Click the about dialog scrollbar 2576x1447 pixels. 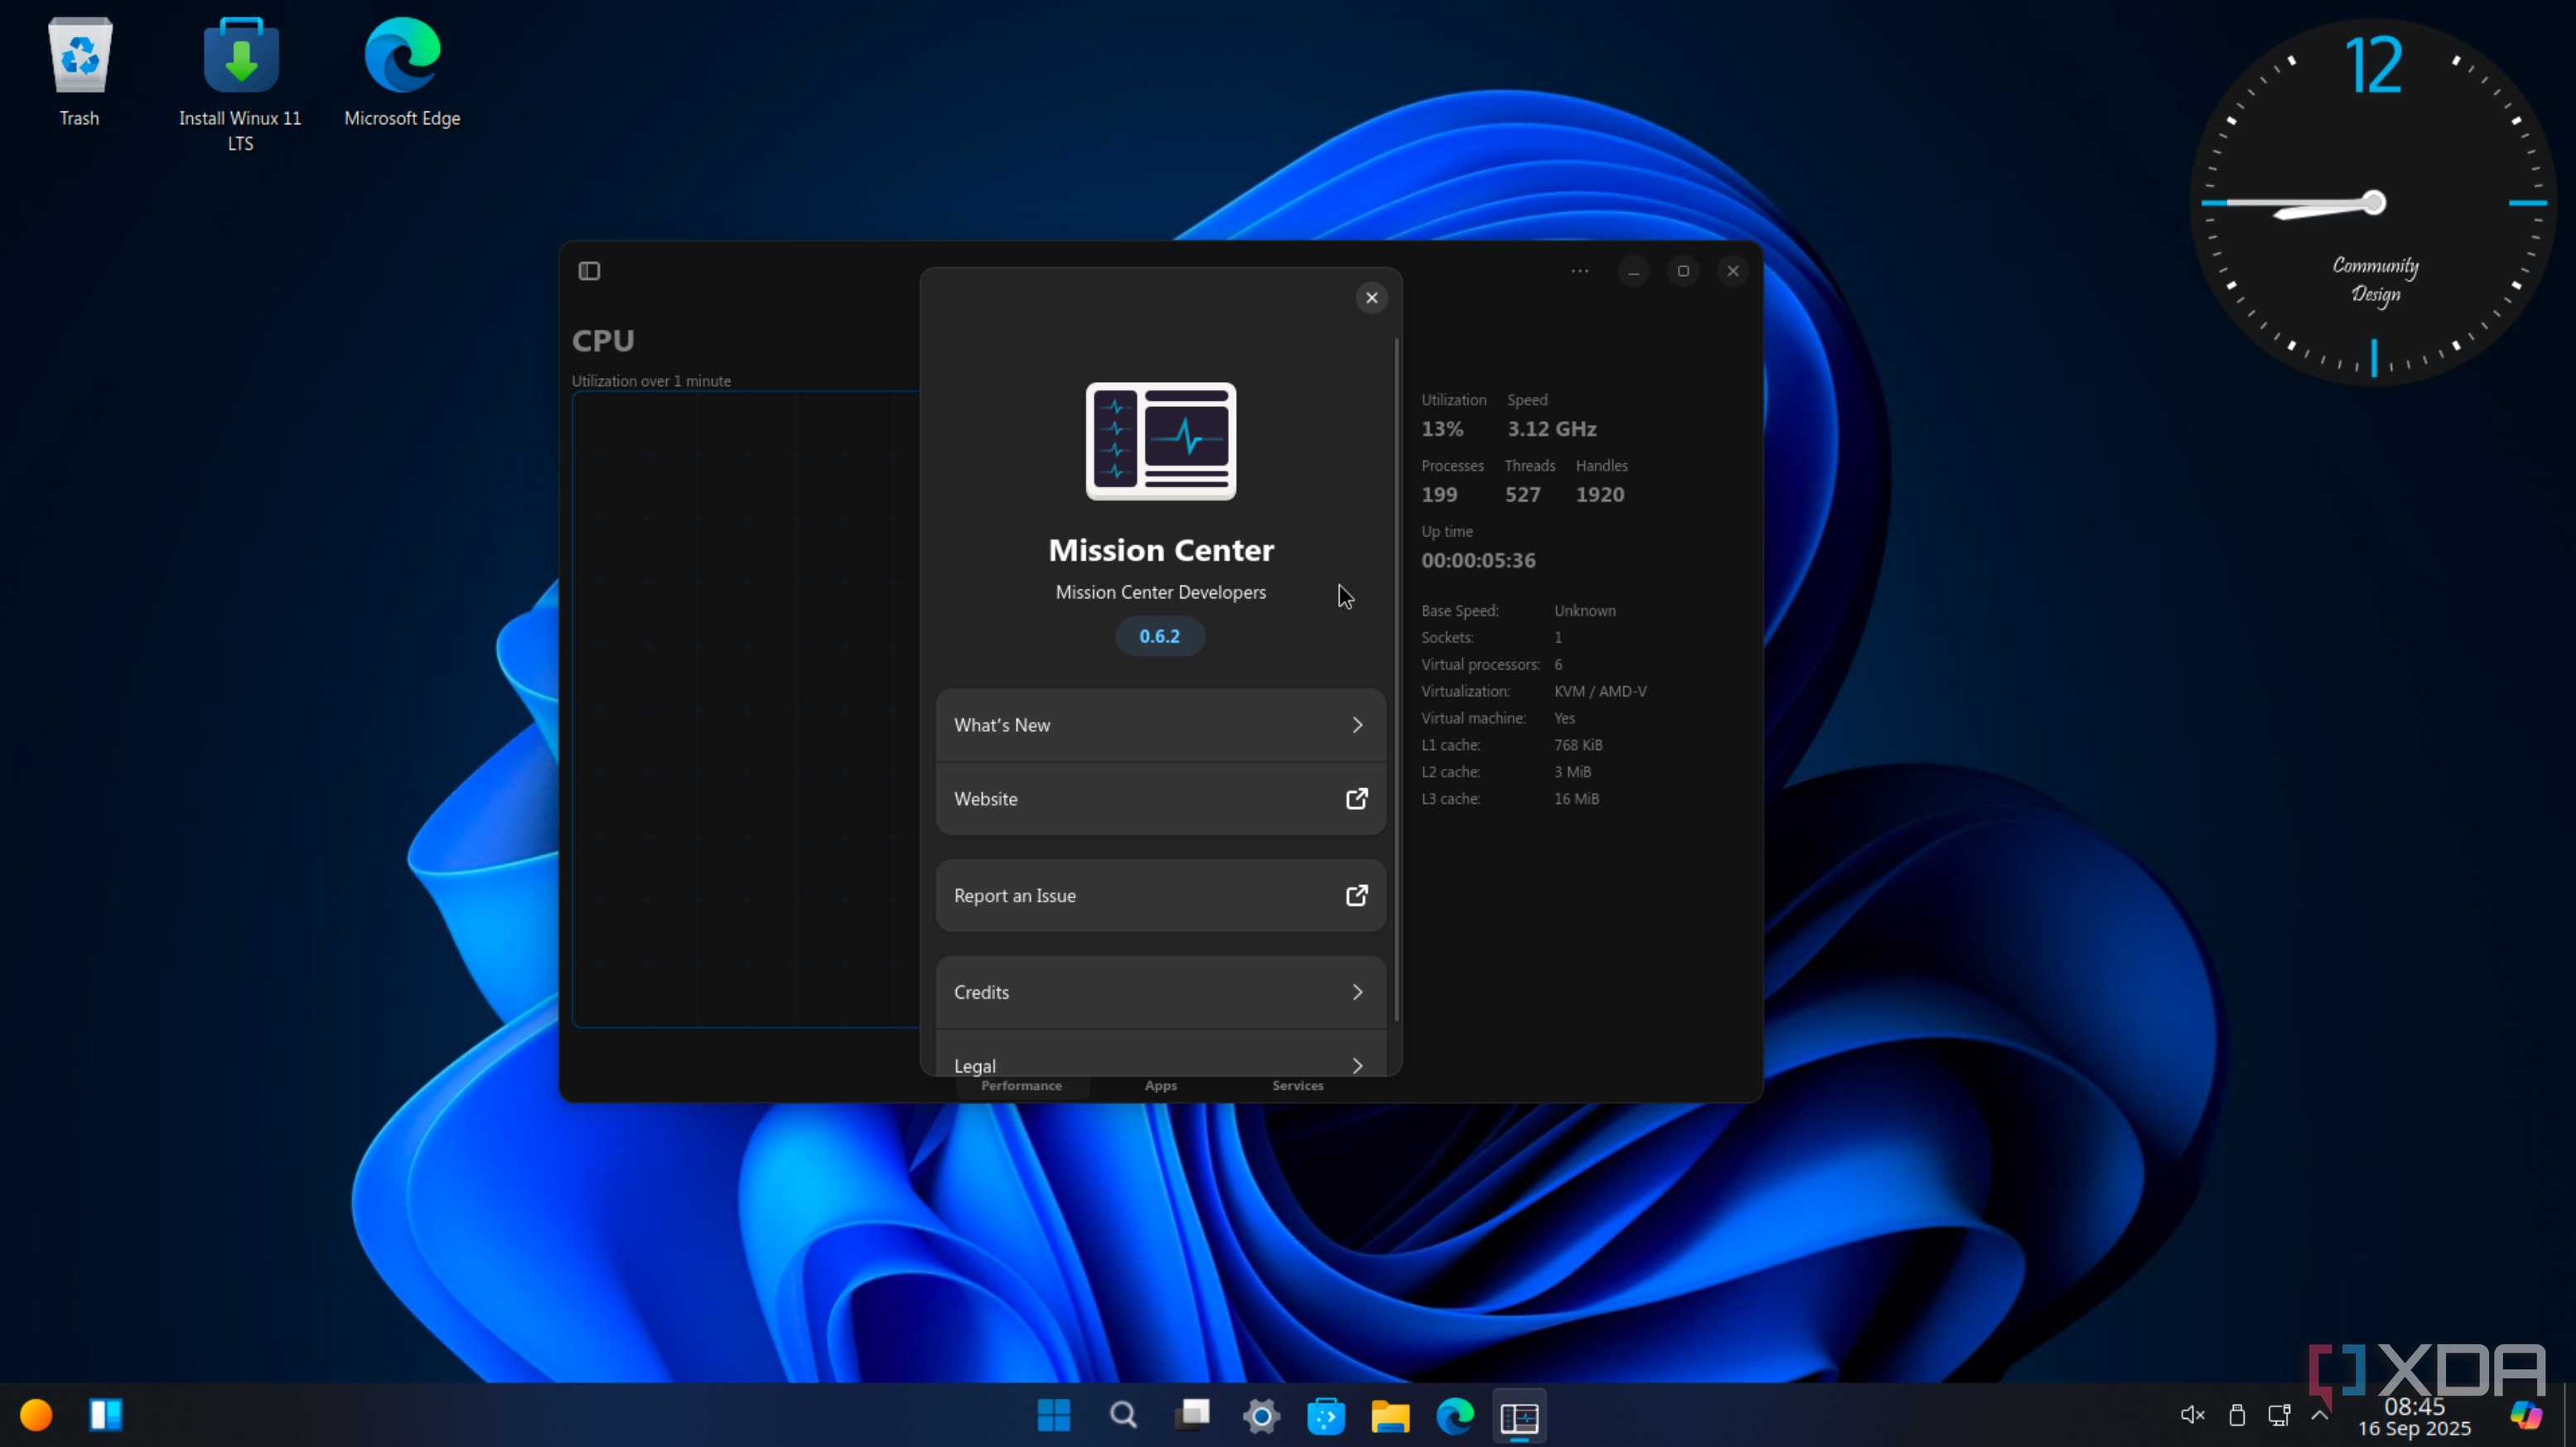point(1396,680)
